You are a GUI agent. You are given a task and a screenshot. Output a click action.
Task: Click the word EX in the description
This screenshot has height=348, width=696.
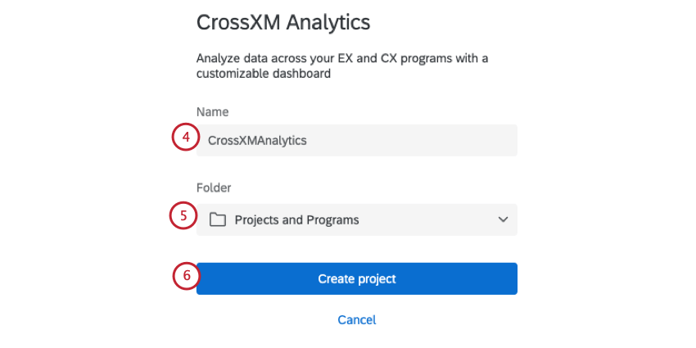click(x=346, y=58)
